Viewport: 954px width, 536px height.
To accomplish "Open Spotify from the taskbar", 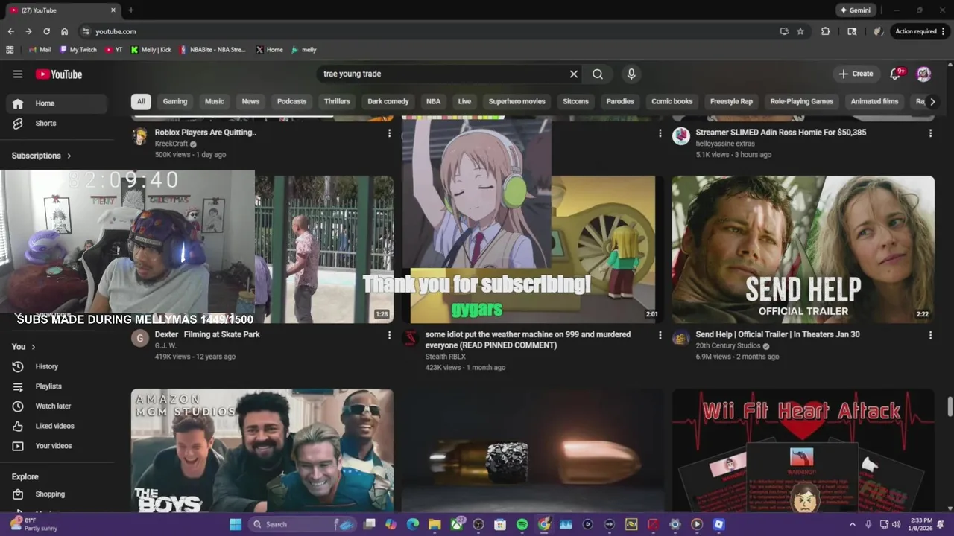I will 522,524.
